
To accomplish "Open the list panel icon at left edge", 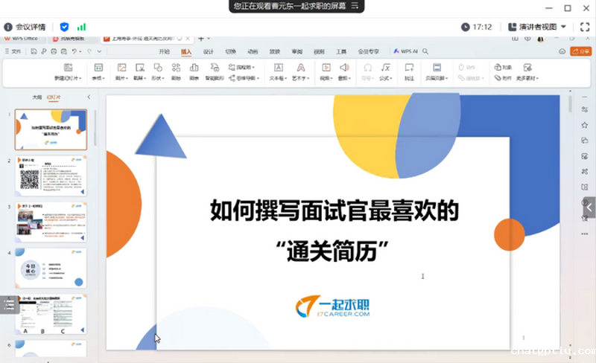I will [x=9, y=305].
